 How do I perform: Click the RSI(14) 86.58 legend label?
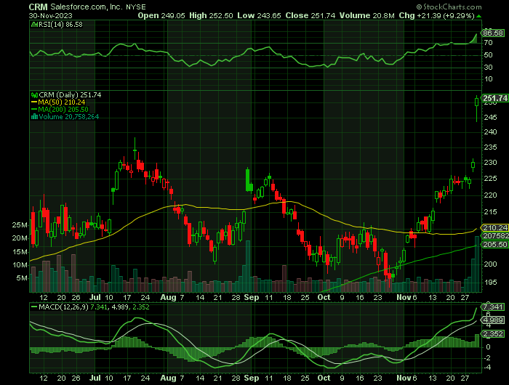point(60,24)
